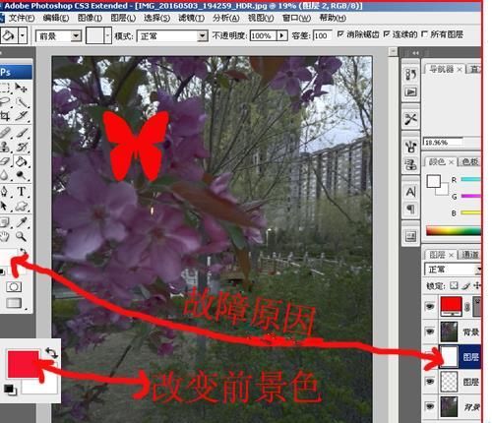This screenshot has width=492, height=423.
Task: Select the Slice tool
Action: 22,116
